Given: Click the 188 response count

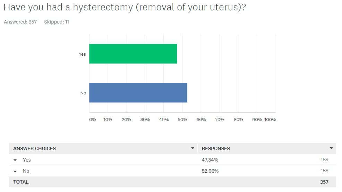Looking at the screenshot, I should [324, 171].
